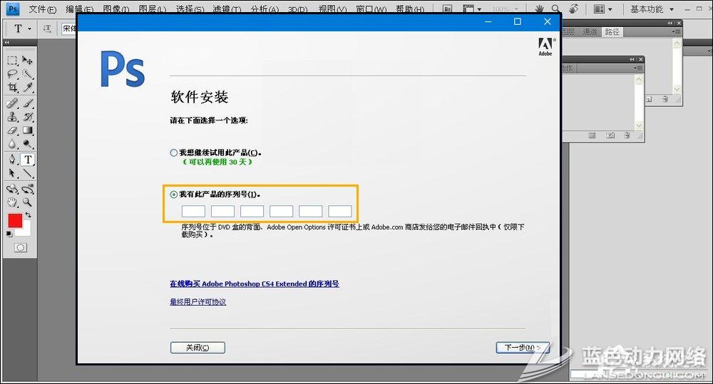Open the 文件(F) menu
The image size is (713, 384).
42,9
